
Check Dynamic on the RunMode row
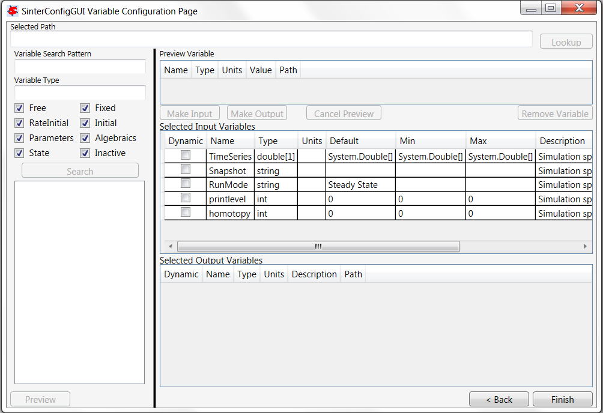[x=185, y=183]
